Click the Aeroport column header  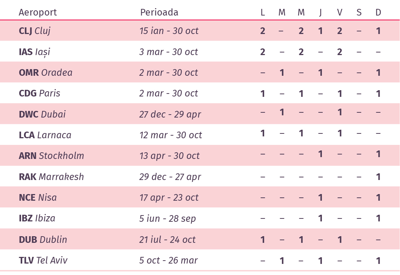pos(38,13)
